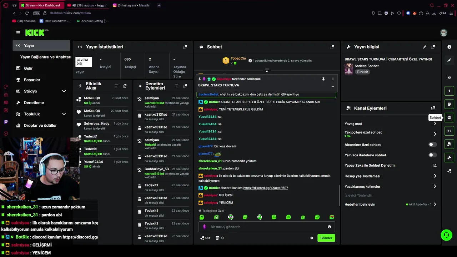457x257 pixels.
Task: Edit stream info with pencil in Yayın bilgisi header
Action: [425, 47]
